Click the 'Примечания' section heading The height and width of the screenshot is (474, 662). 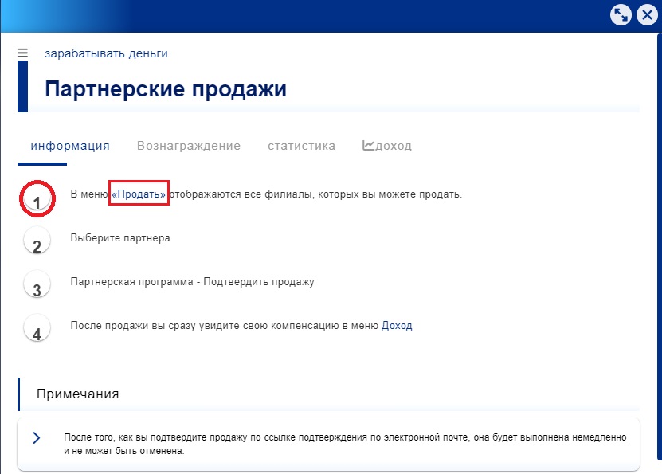[78, 394]
